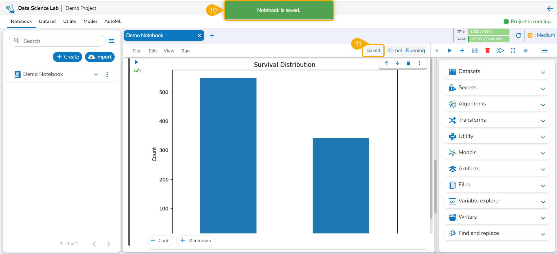
Task: Stop the kernel with square icon
Action: pos(525,51)
